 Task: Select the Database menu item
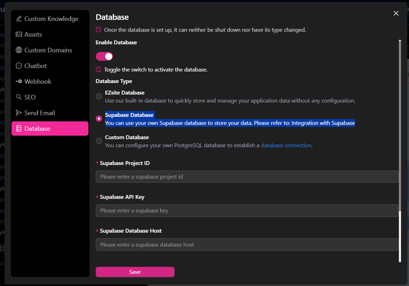coord(50,128)
